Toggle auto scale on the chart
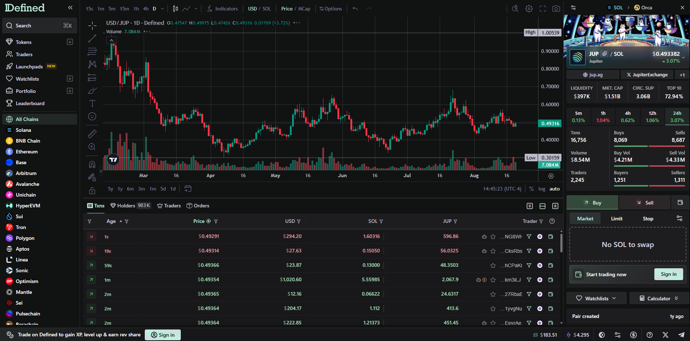 (x=554, y=189)
